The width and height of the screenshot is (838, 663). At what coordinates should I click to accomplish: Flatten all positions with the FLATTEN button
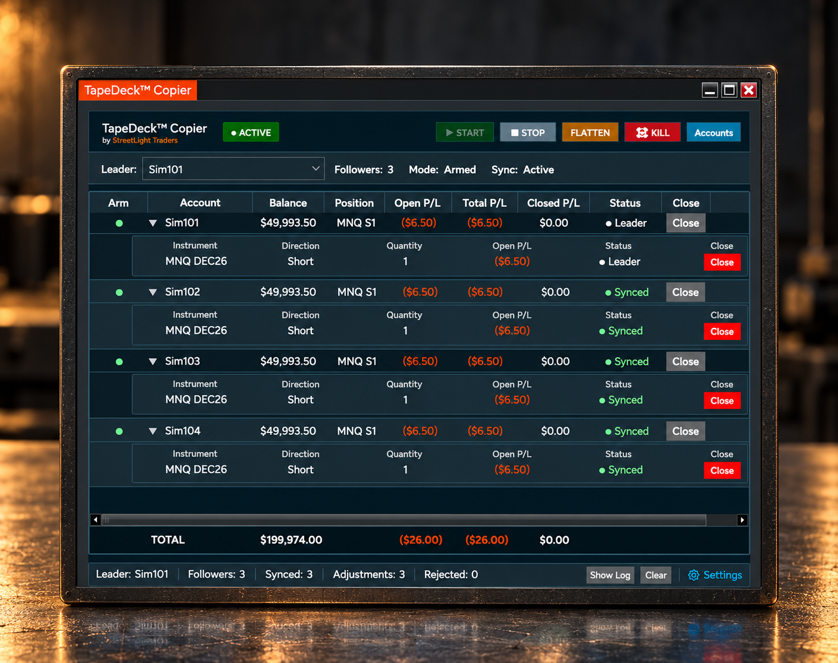590,132
